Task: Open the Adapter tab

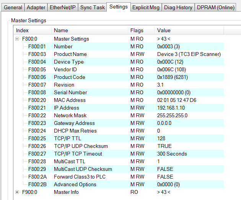Action: pyautogui.click(x=36, y=7)
